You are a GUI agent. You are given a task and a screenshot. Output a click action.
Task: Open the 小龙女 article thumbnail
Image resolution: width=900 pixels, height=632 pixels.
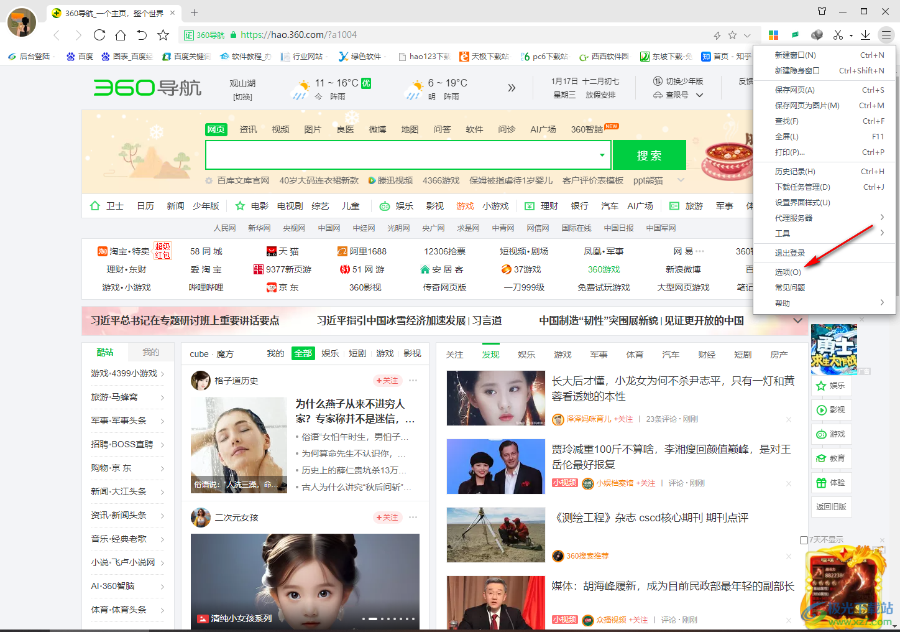coord(496,398)
